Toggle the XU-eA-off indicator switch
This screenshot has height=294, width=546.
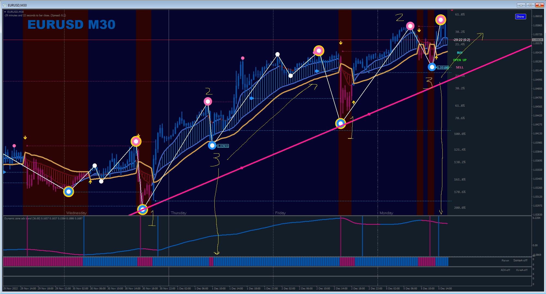click(x=521, y=270)
